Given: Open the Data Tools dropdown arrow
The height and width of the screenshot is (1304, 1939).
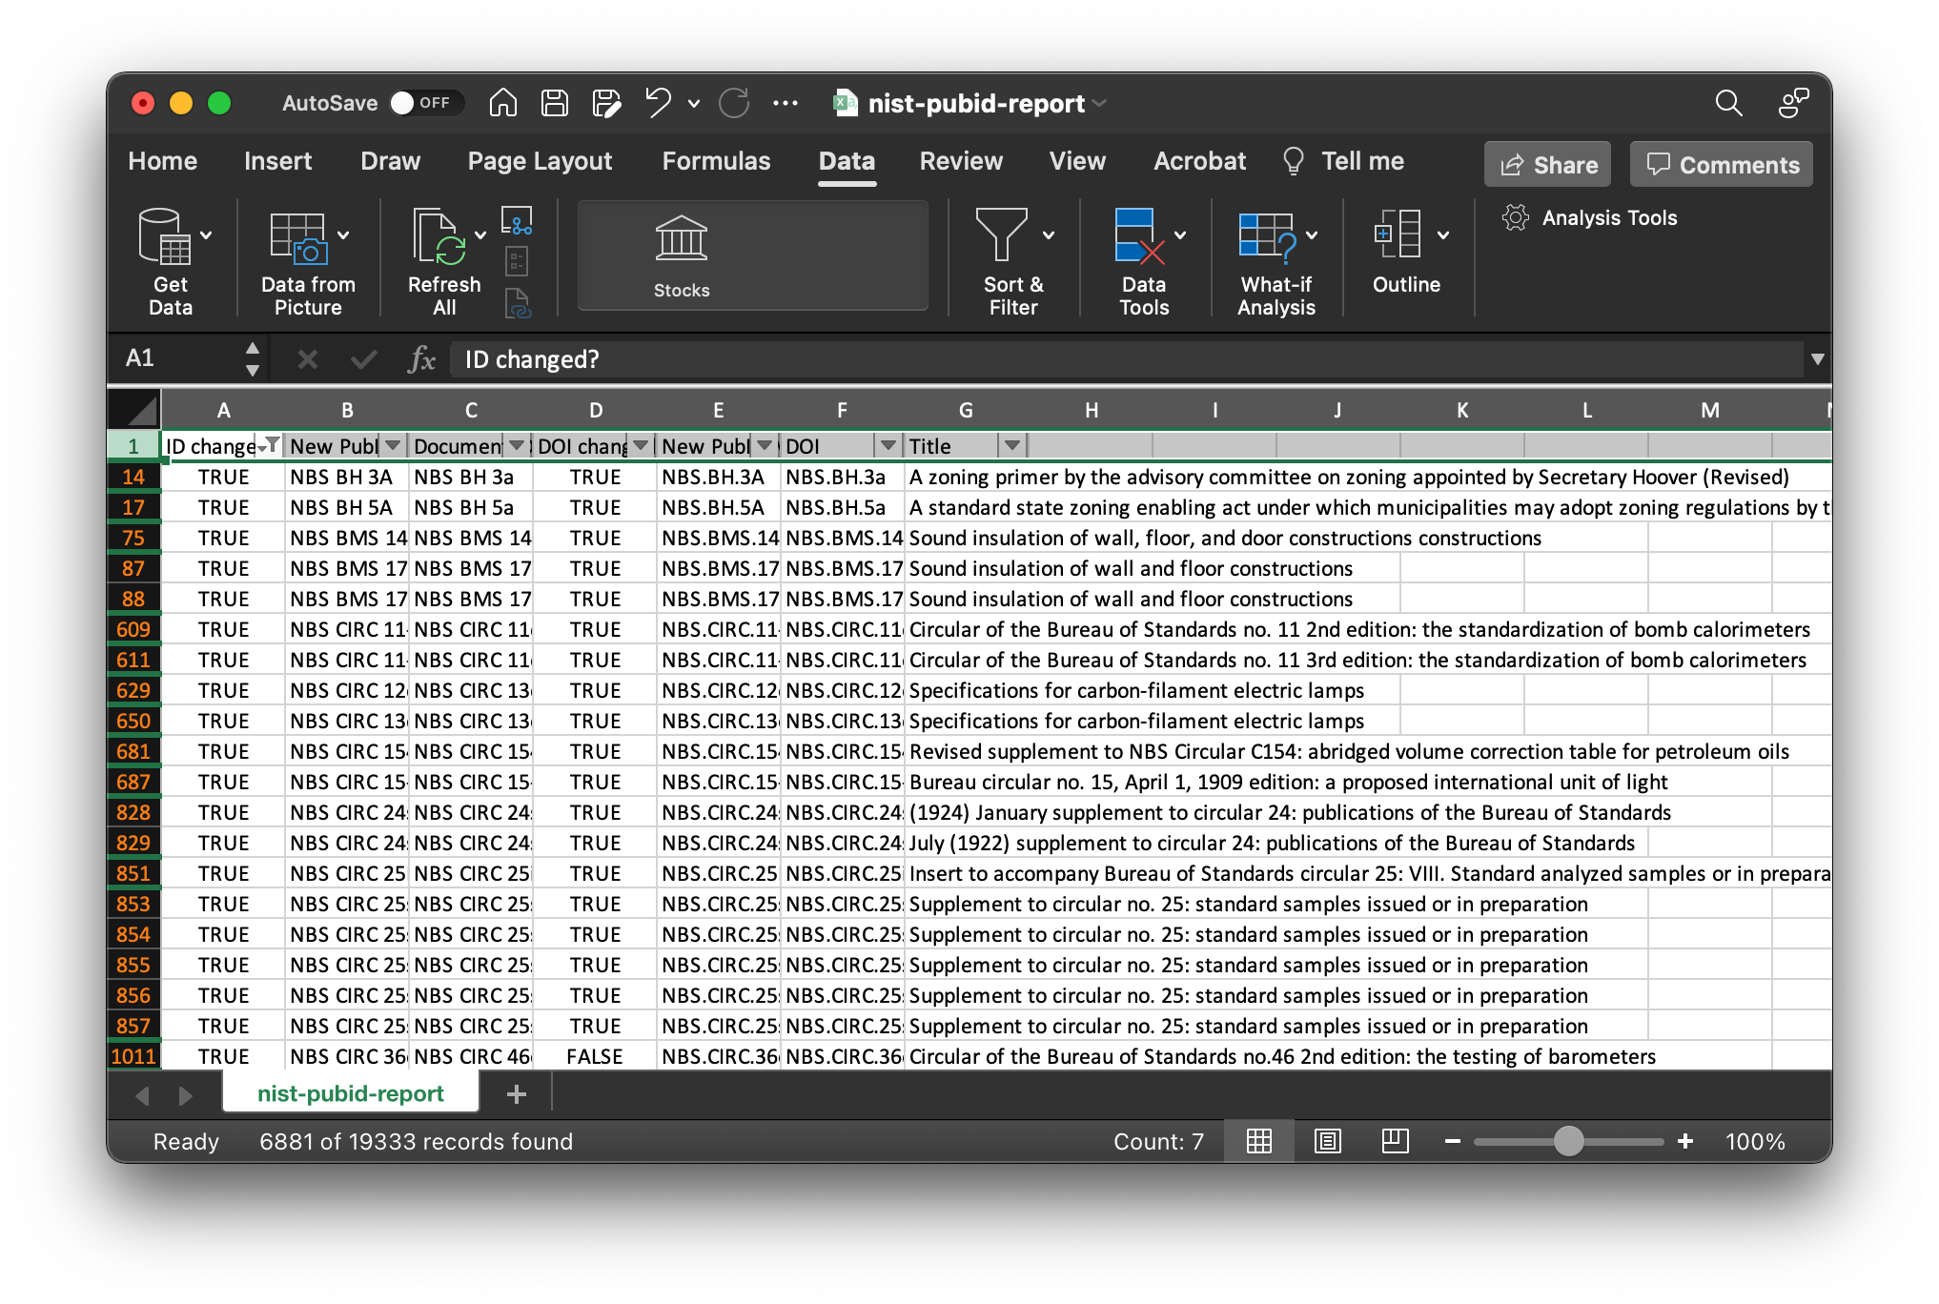Looking at the screenshot, I should pos(1180,235).
